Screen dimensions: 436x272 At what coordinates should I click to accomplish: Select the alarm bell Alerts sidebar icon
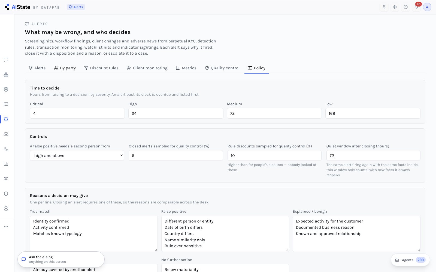(6, 119)
